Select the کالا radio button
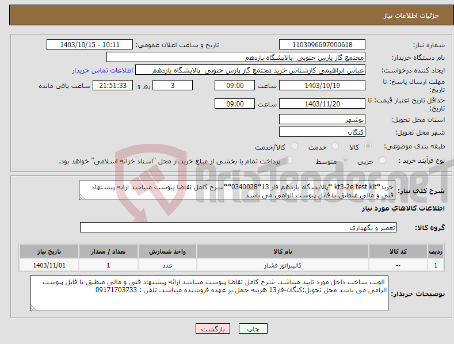 368,146
